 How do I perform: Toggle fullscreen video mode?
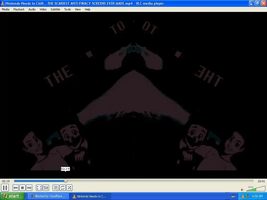pos(39,188)
